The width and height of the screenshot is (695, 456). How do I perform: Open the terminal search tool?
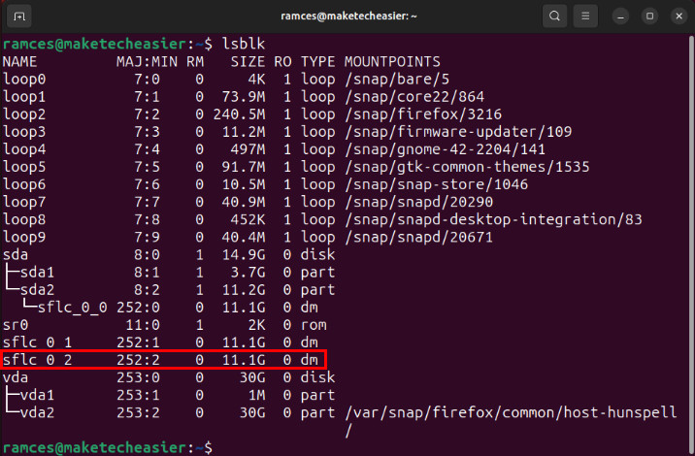tap(554, 16)
